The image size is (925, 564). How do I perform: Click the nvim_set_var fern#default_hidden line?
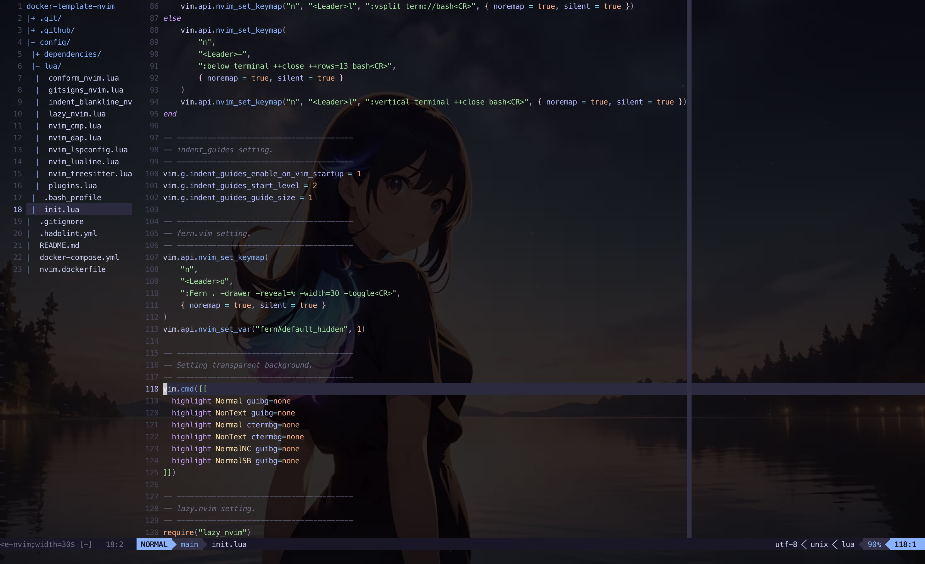click(x=264, y=329)
